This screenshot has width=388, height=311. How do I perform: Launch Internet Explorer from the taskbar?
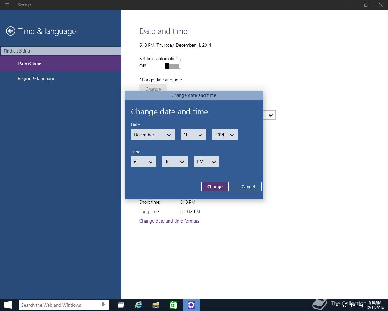tap(139, 305)
